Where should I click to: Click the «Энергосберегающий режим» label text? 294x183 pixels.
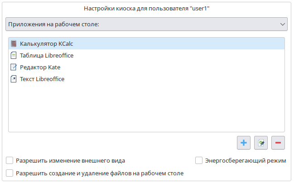pos(246,160)
